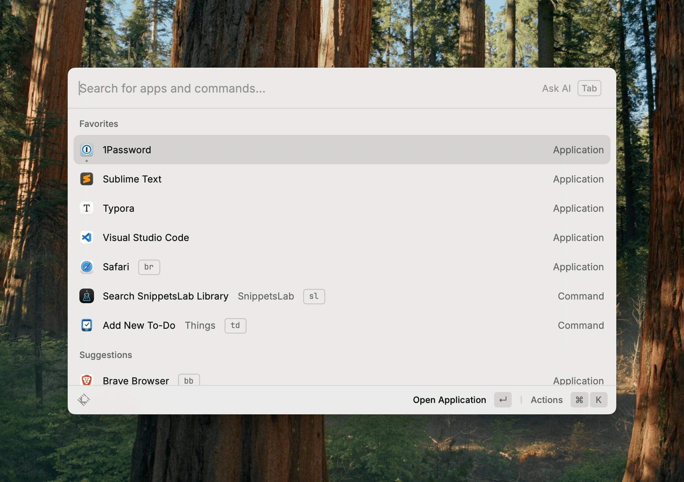This screenshot has width=684, height=482.
Task: Select the SnippetsLab flask icon
Action: coord(87,296)
